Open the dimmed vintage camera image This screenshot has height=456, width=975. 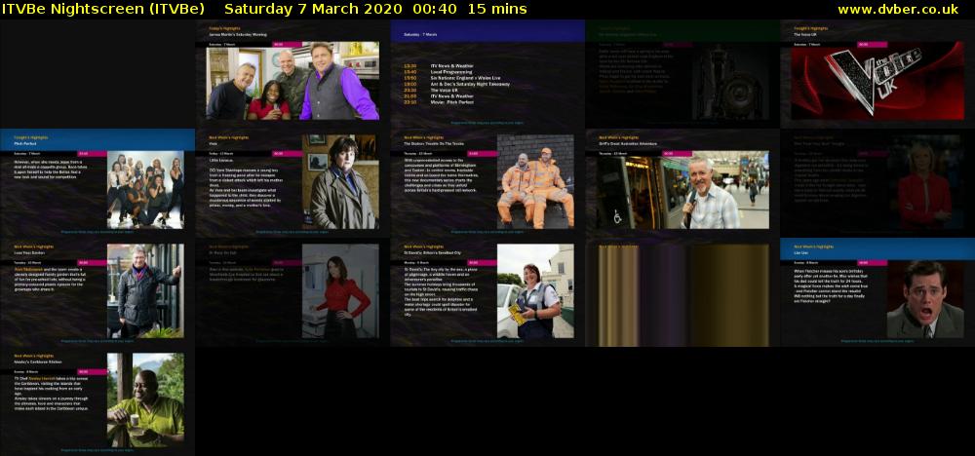(730, 81)
